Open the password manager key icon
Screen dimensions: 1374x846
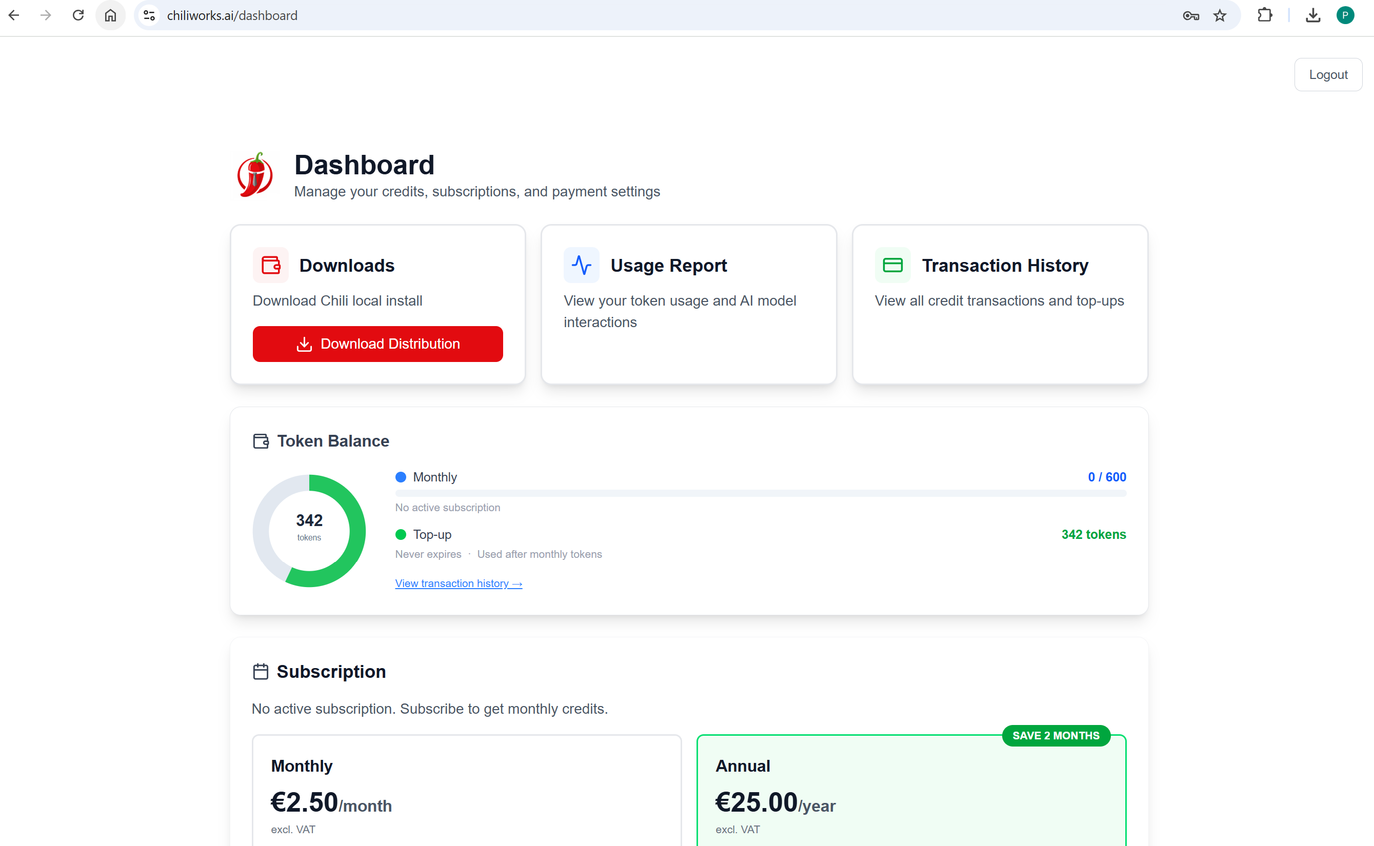coord(1190,15)
